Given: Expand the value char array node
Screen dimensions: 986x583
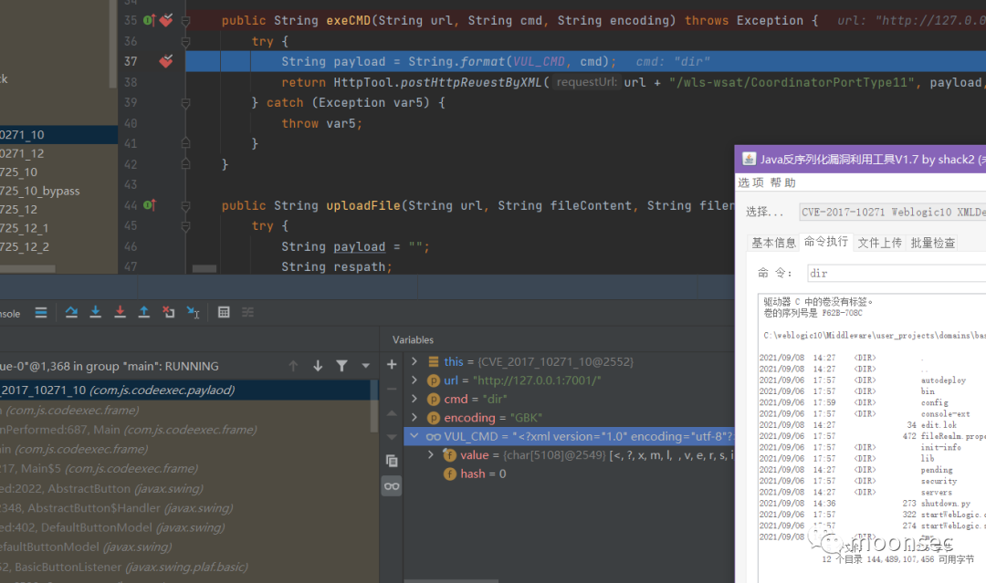Looking at the screenshot, I should click(431, 454).
